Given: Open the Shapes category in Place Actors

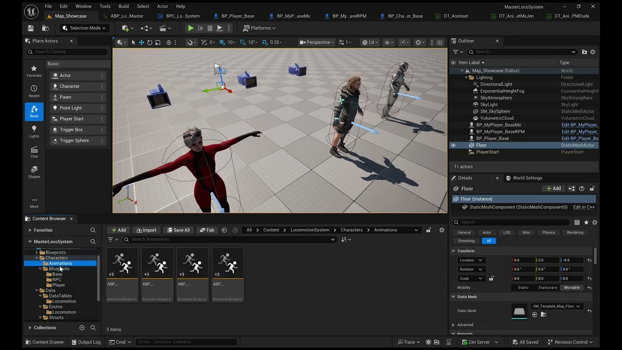Looking at the screenshot, I should pyautogui.click(x=34, y=172).
